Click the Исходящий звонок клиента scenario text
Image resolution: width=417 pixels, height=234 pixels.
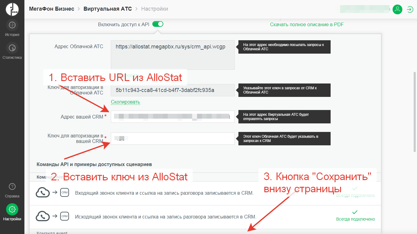(x=165, y=217)
